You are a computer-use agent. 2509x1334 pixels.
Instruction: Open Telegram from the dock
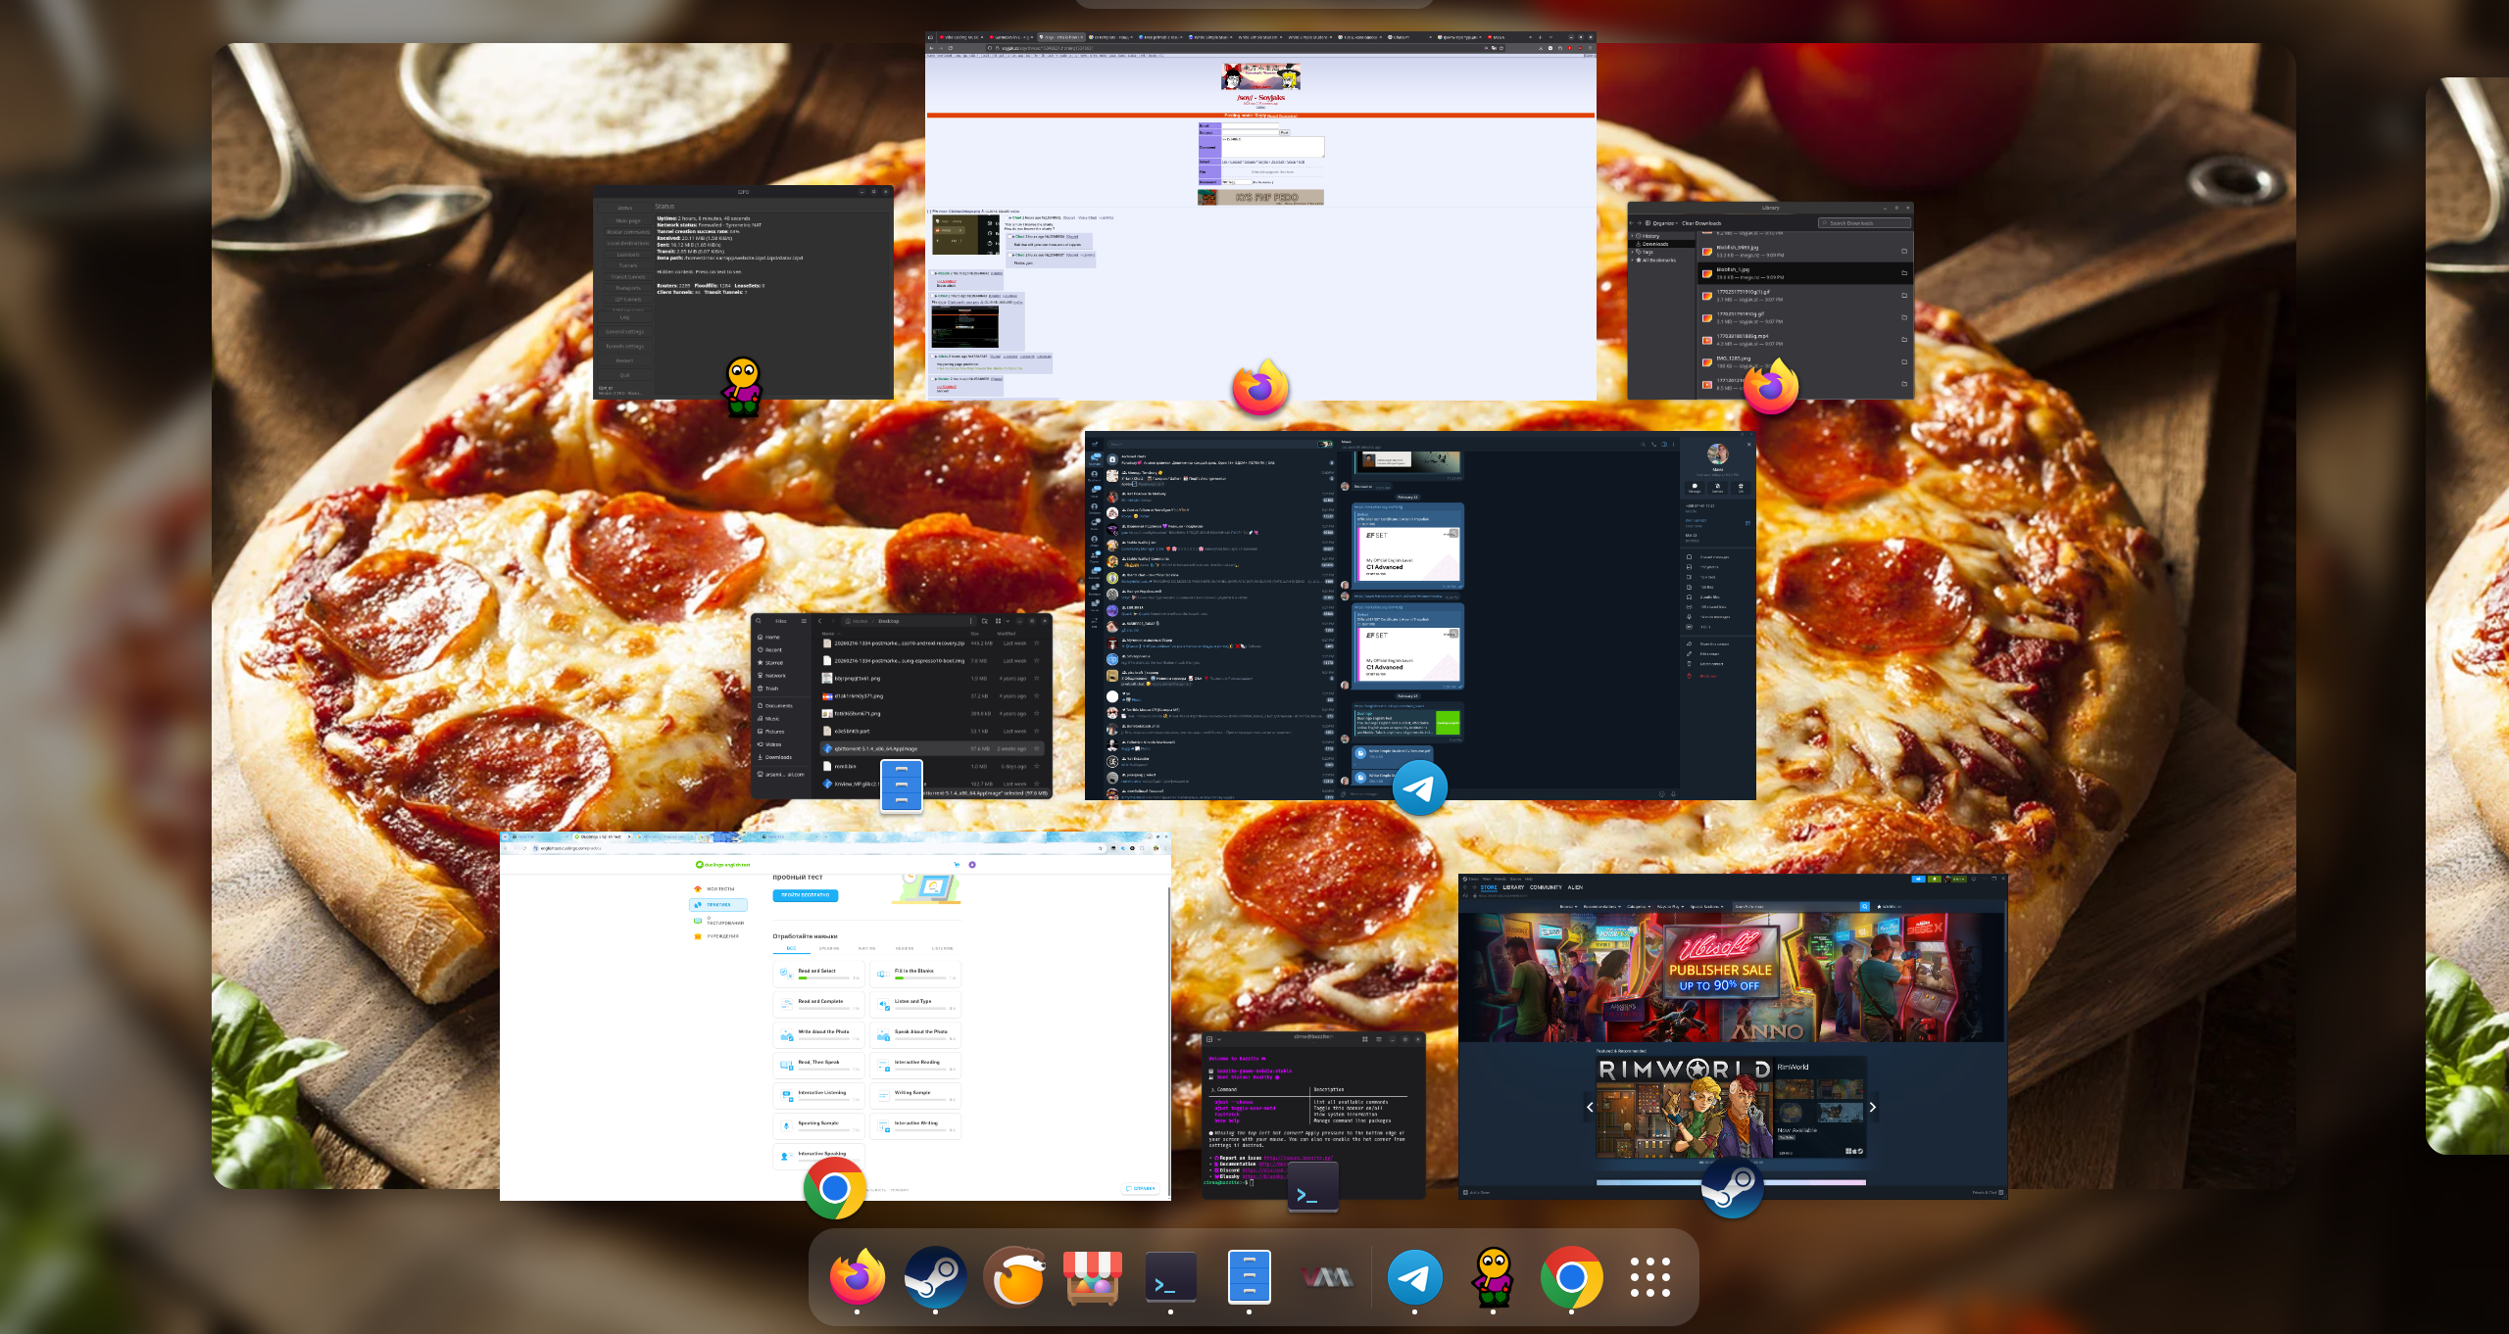tap(1414, 1276)
